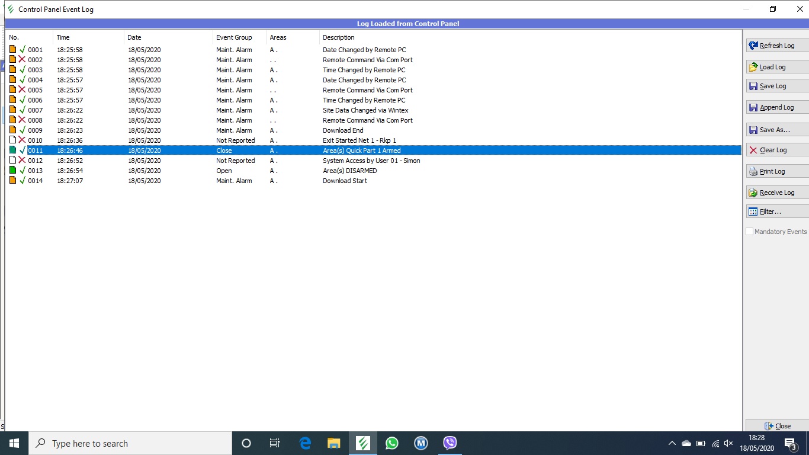Click the Save Log floppy disk icon
Image resolution: width=809 pixels, height=455 pixels.
pyautogui.click(x=753, y=86)
